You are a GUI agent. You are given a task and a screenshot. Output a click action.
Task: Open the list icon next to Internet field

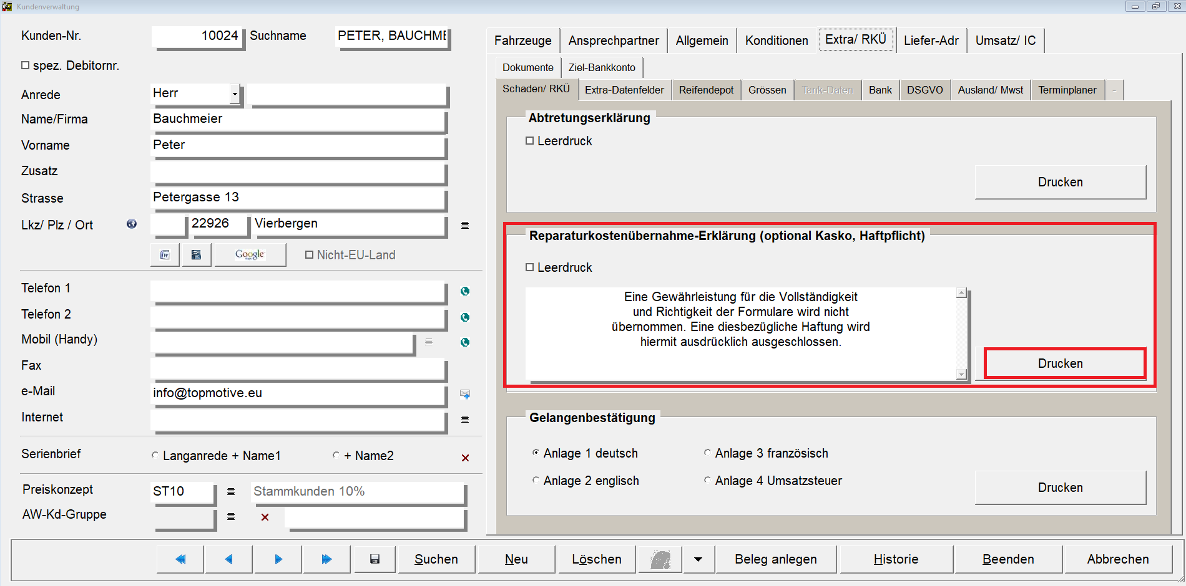coord(465,419)
